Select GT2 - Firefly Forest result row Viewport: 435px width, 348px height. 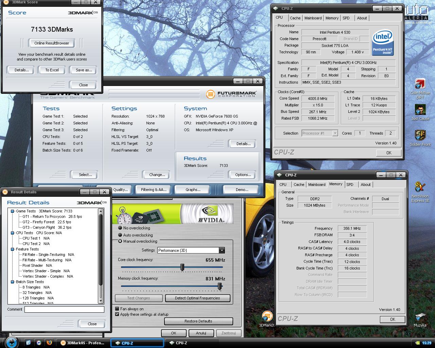tap(47, 222)
